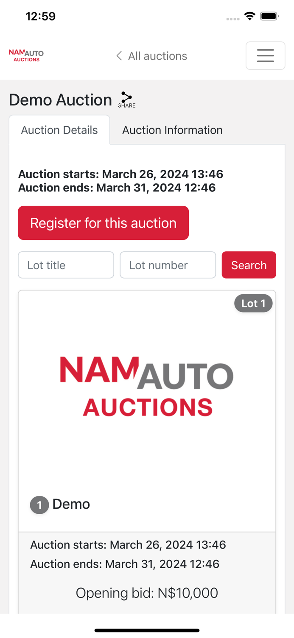Select the Auction Details tab

pos(59,130)
